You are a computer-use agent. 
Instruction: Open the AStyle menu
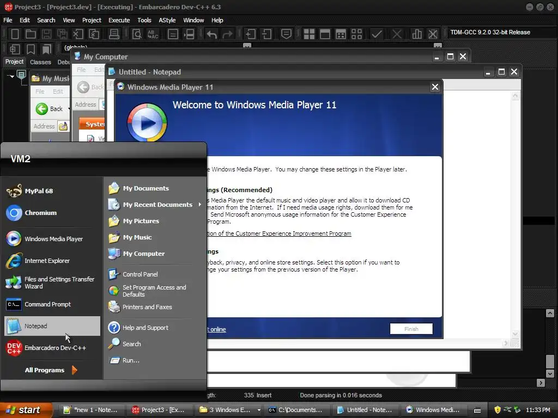point(167,20)
